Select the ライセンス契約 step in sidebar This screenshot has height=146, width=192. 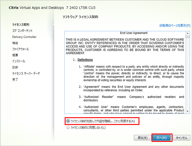coord(21,24)
